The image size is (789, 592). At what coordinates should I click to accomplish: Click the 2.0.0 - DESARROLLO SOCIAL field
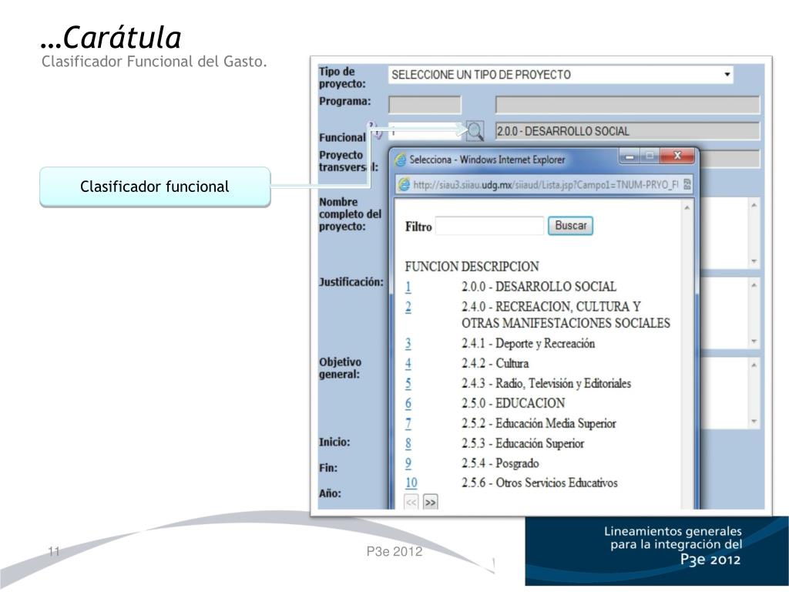coord(627,131)
